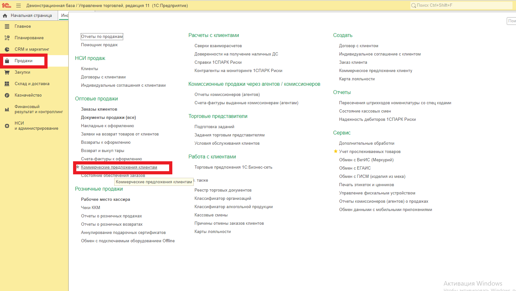
Task: Click the Финансовый результат chart icon
Action: [x=7, y=109]
